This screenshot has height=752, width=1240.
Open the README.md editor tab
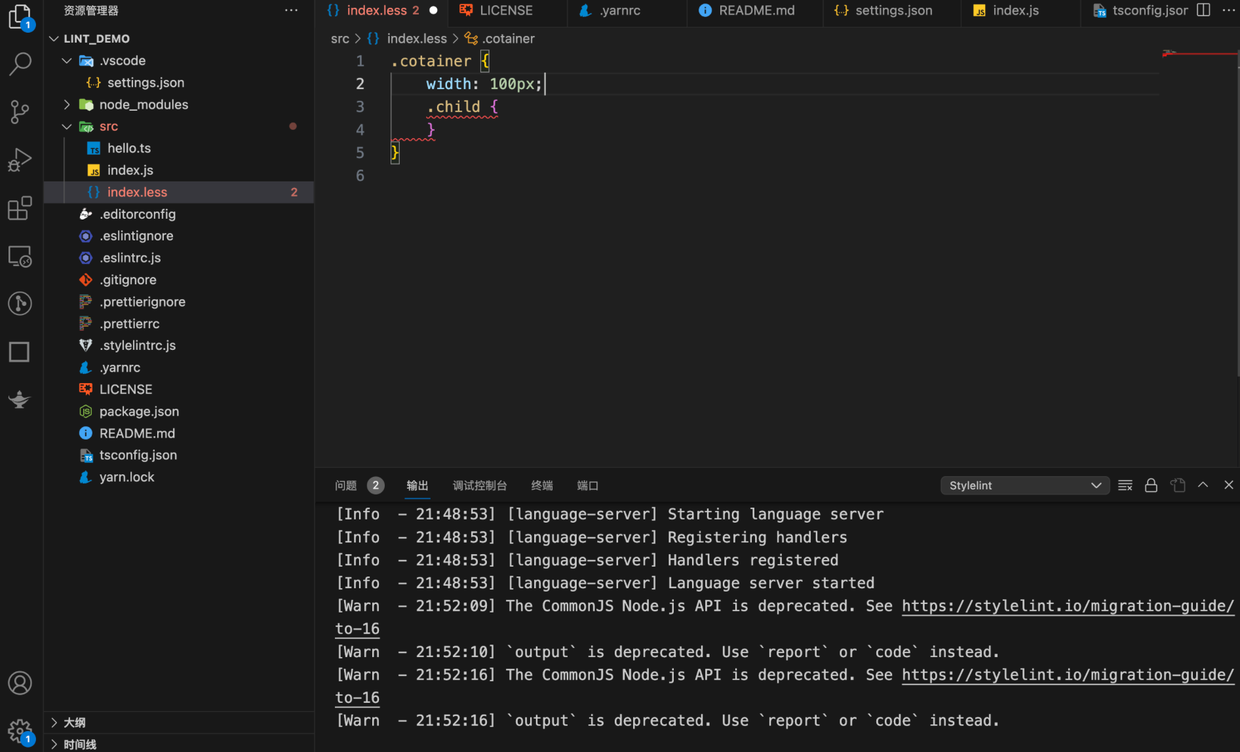[x=756, y=10]
